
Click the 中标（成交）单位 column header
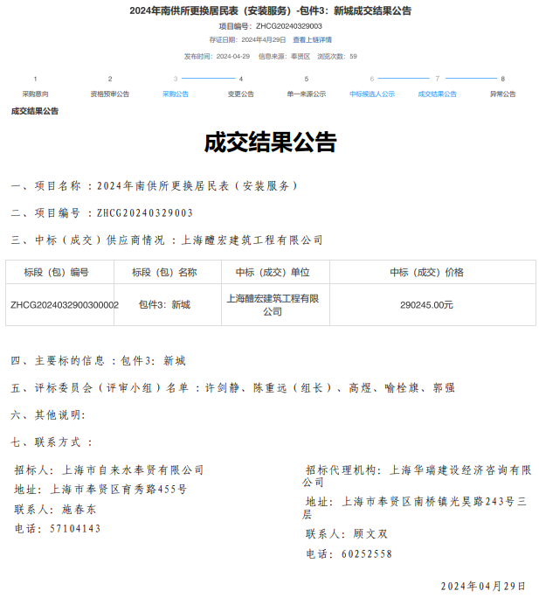272,272
